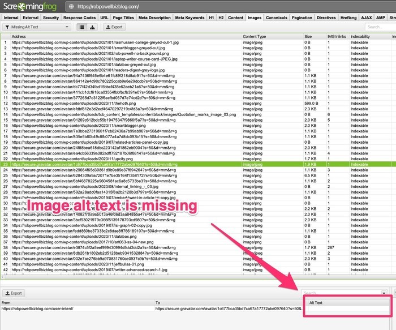Select the Meta Description tab

154,18
